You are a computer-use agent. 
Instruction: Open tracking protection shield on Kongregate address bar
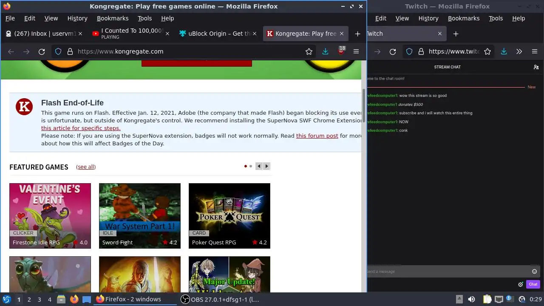[x=58, y=51]
